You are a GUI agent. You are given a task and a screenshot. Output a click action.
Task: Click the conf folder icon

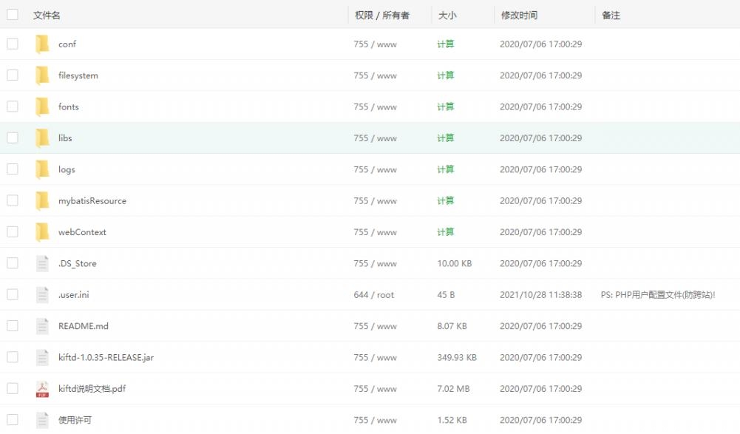point(42,44)
